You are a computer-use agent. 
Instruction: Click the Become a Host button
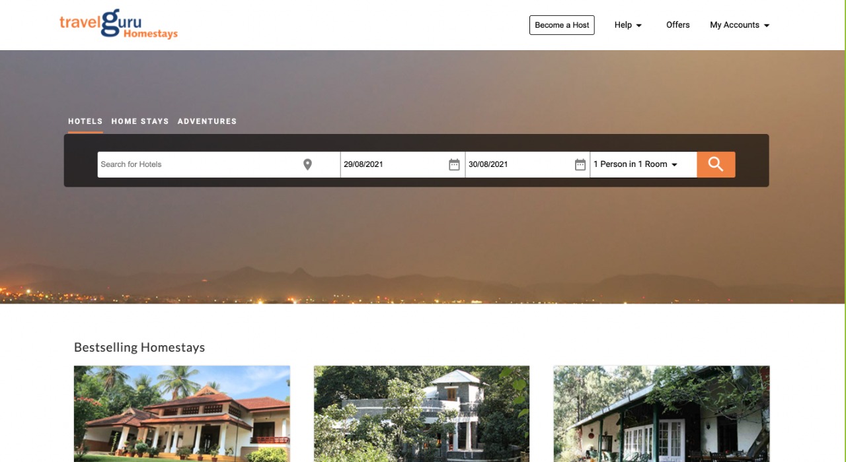tap(562, 25)
